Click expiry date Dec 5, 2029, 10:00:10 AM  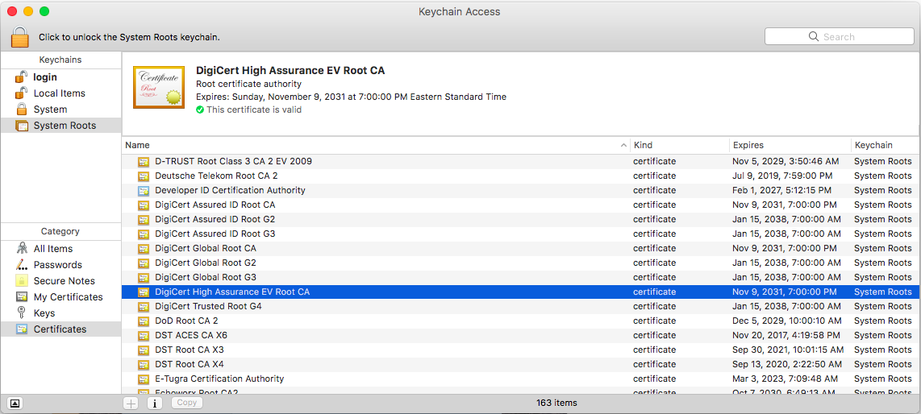[787, 321]
